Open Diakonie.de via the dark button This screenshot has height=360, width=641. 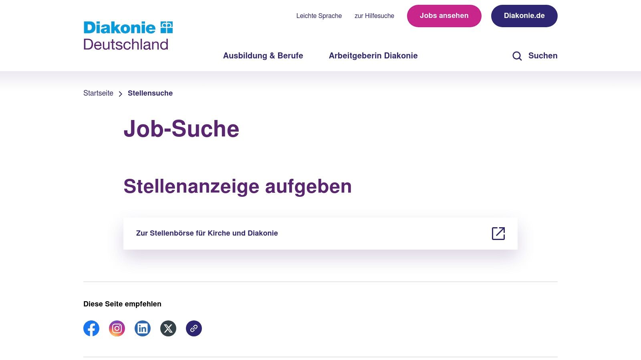click(x=524, y=16)
